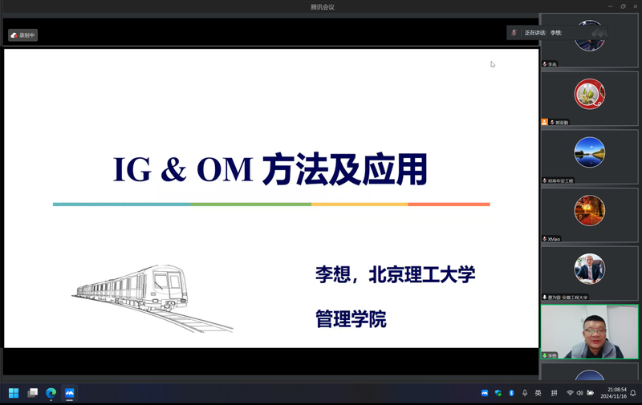Click the muted microphone icon beside 正在讲话
Viewport: 642px width, 405px height.
tap(514, 33)
